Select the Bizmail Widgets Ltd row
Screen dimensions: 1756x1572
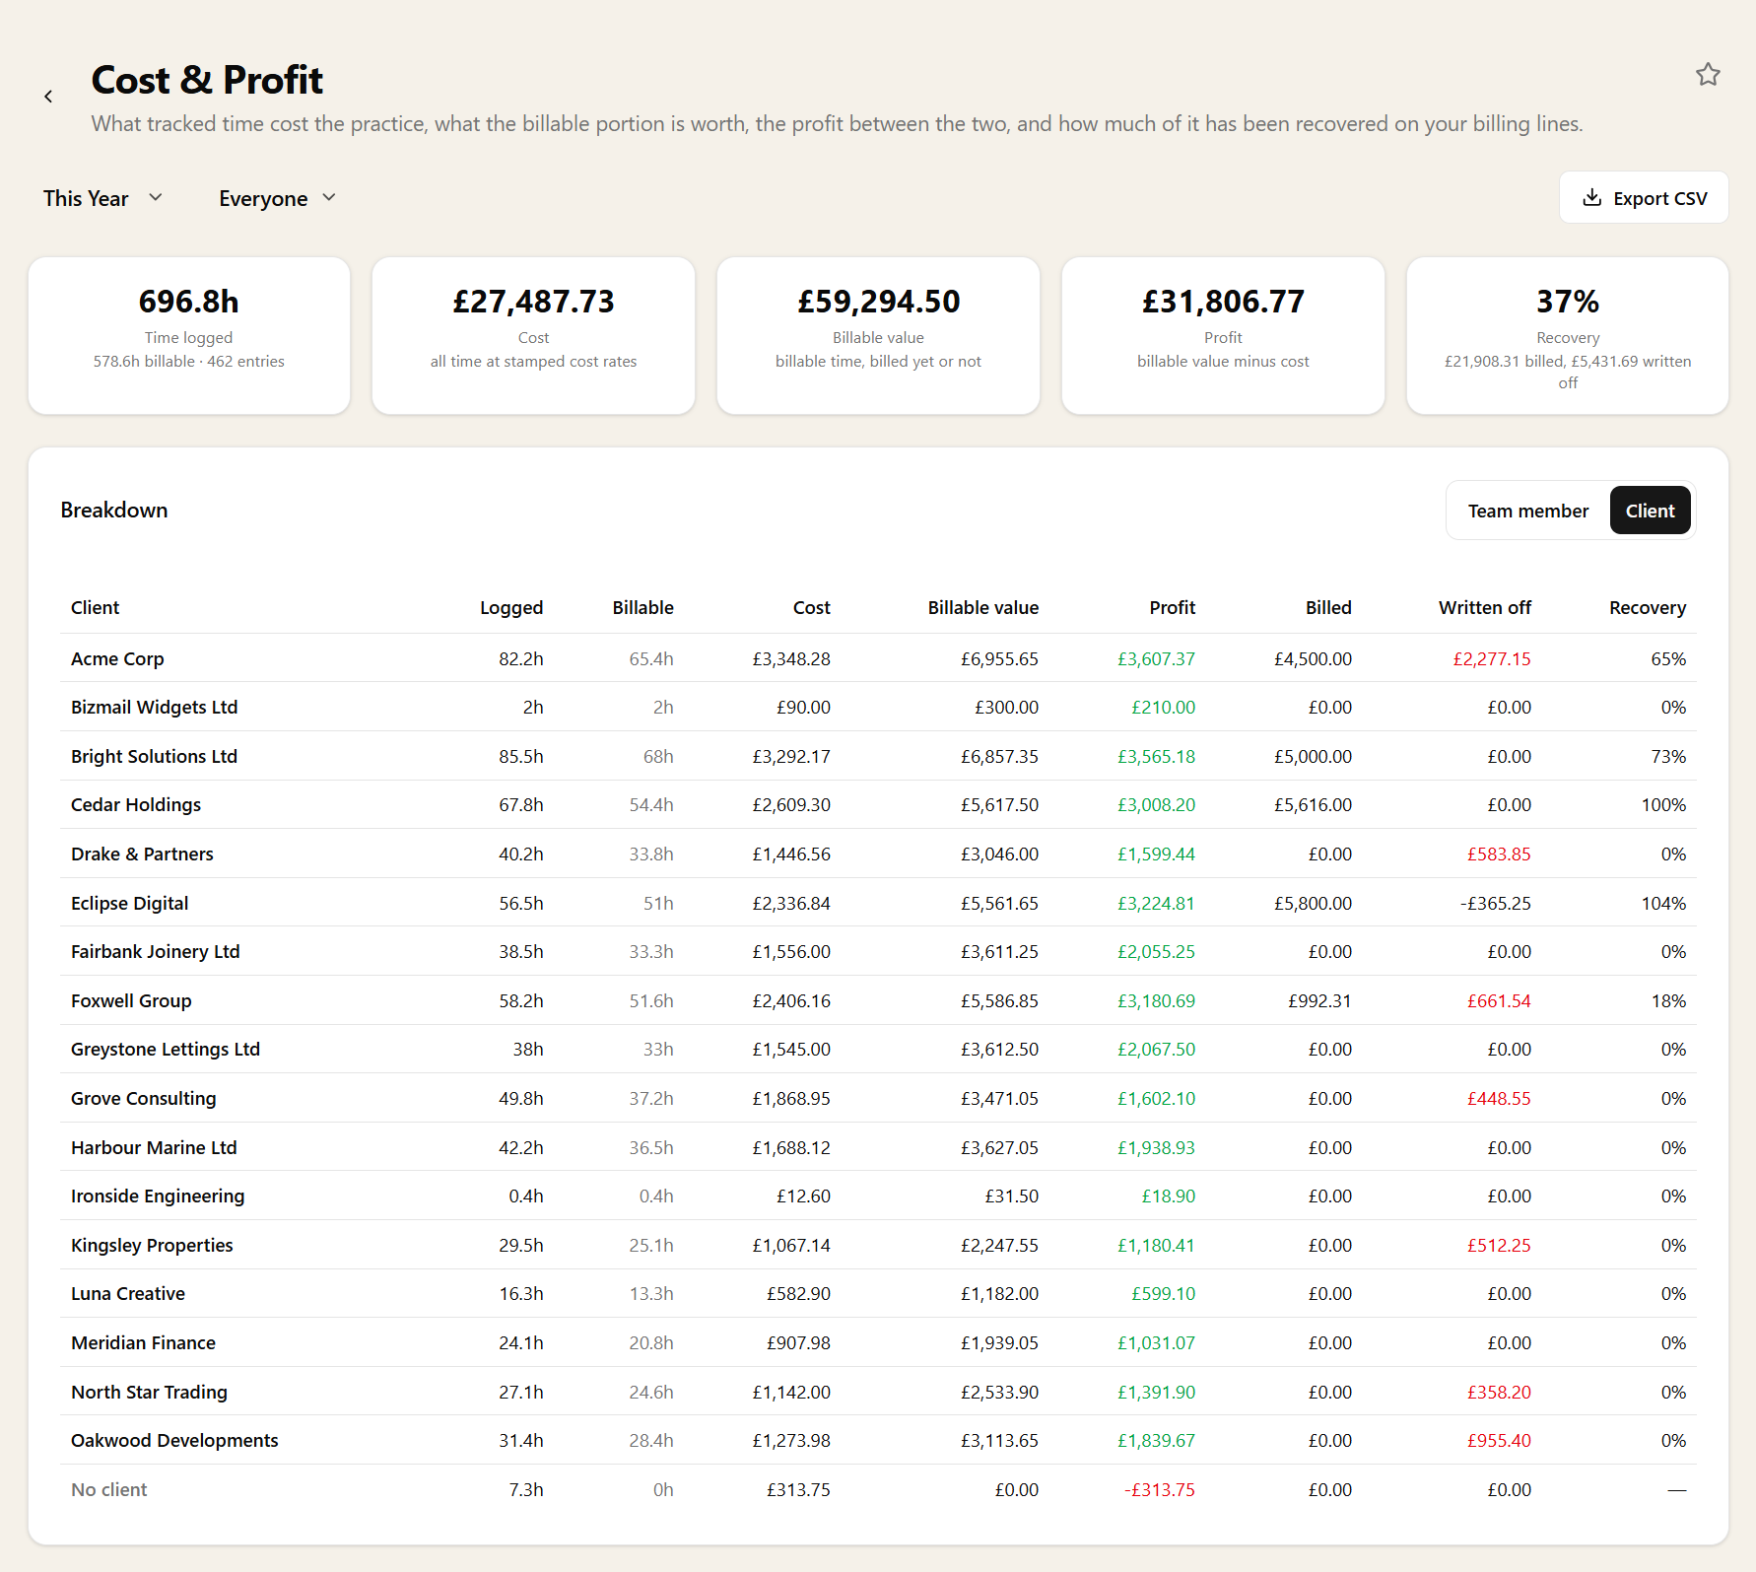[x=878, y=707]
